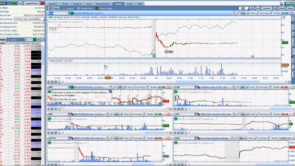The height and width of the screenshot is (166, 295).
Task: Open Drawings menu on main chart
Action: click(x=263, y=13)
